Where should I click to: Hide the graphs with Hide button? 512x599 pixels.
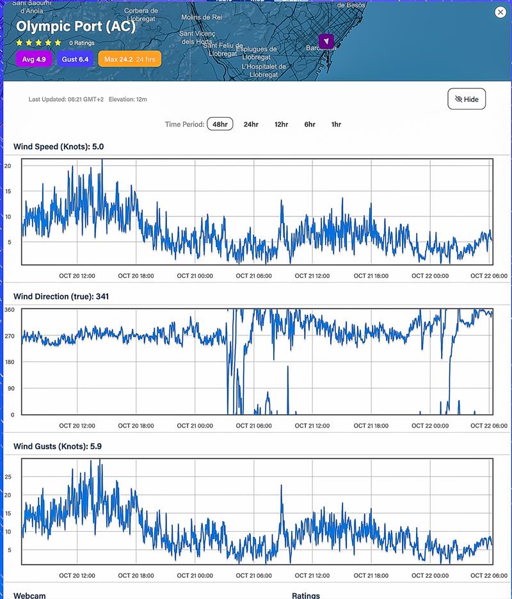coord(467,99)
